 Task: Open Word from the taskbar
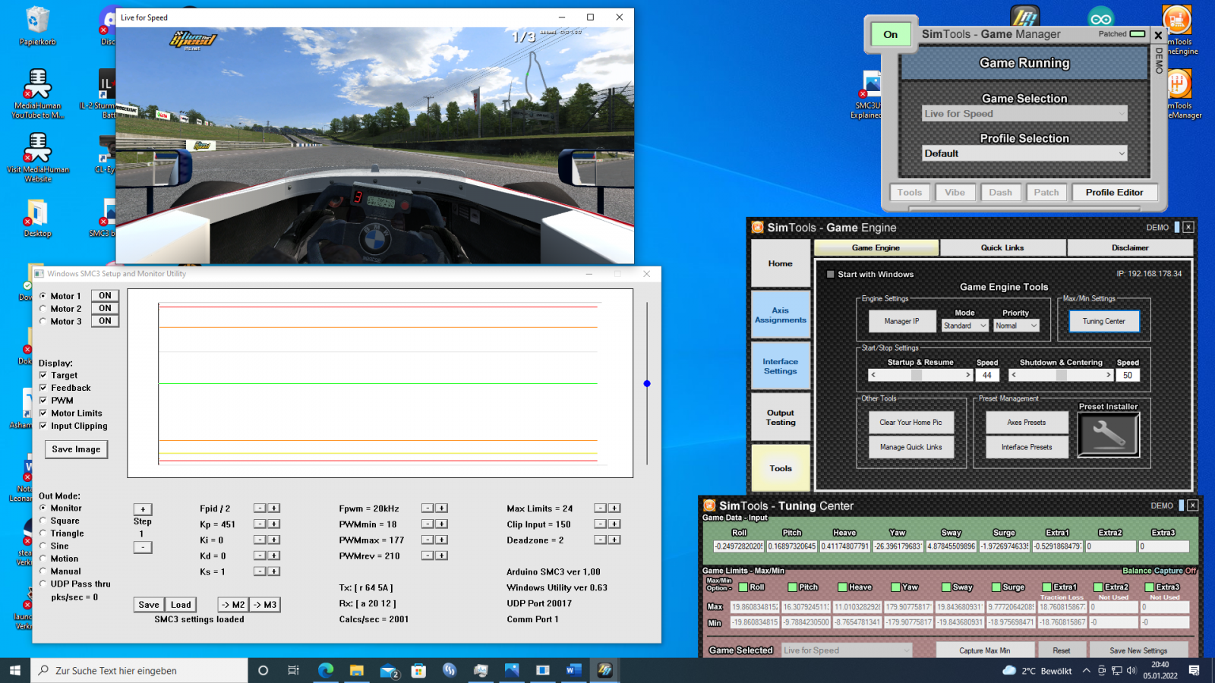[573, 670]
